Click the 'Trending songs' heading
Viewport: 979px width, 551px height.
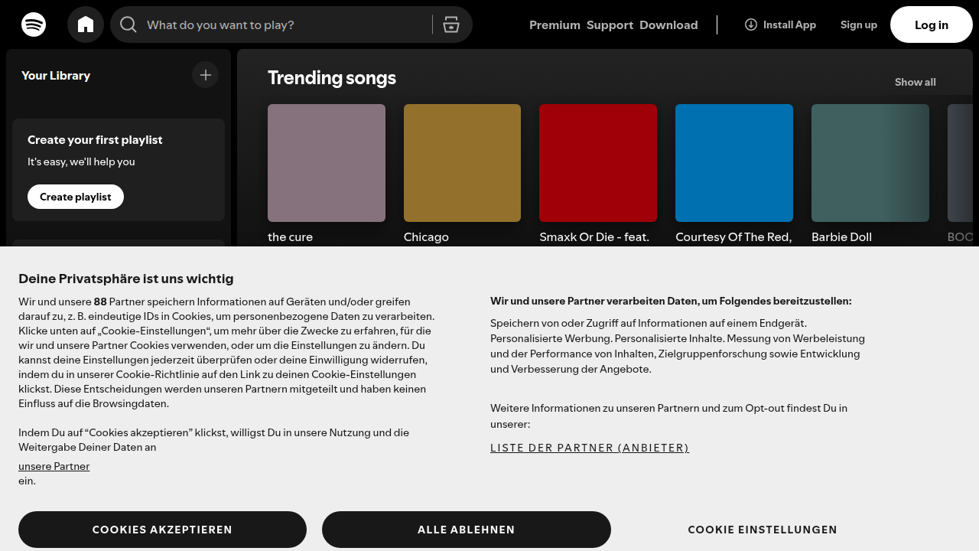coord(332,78)
